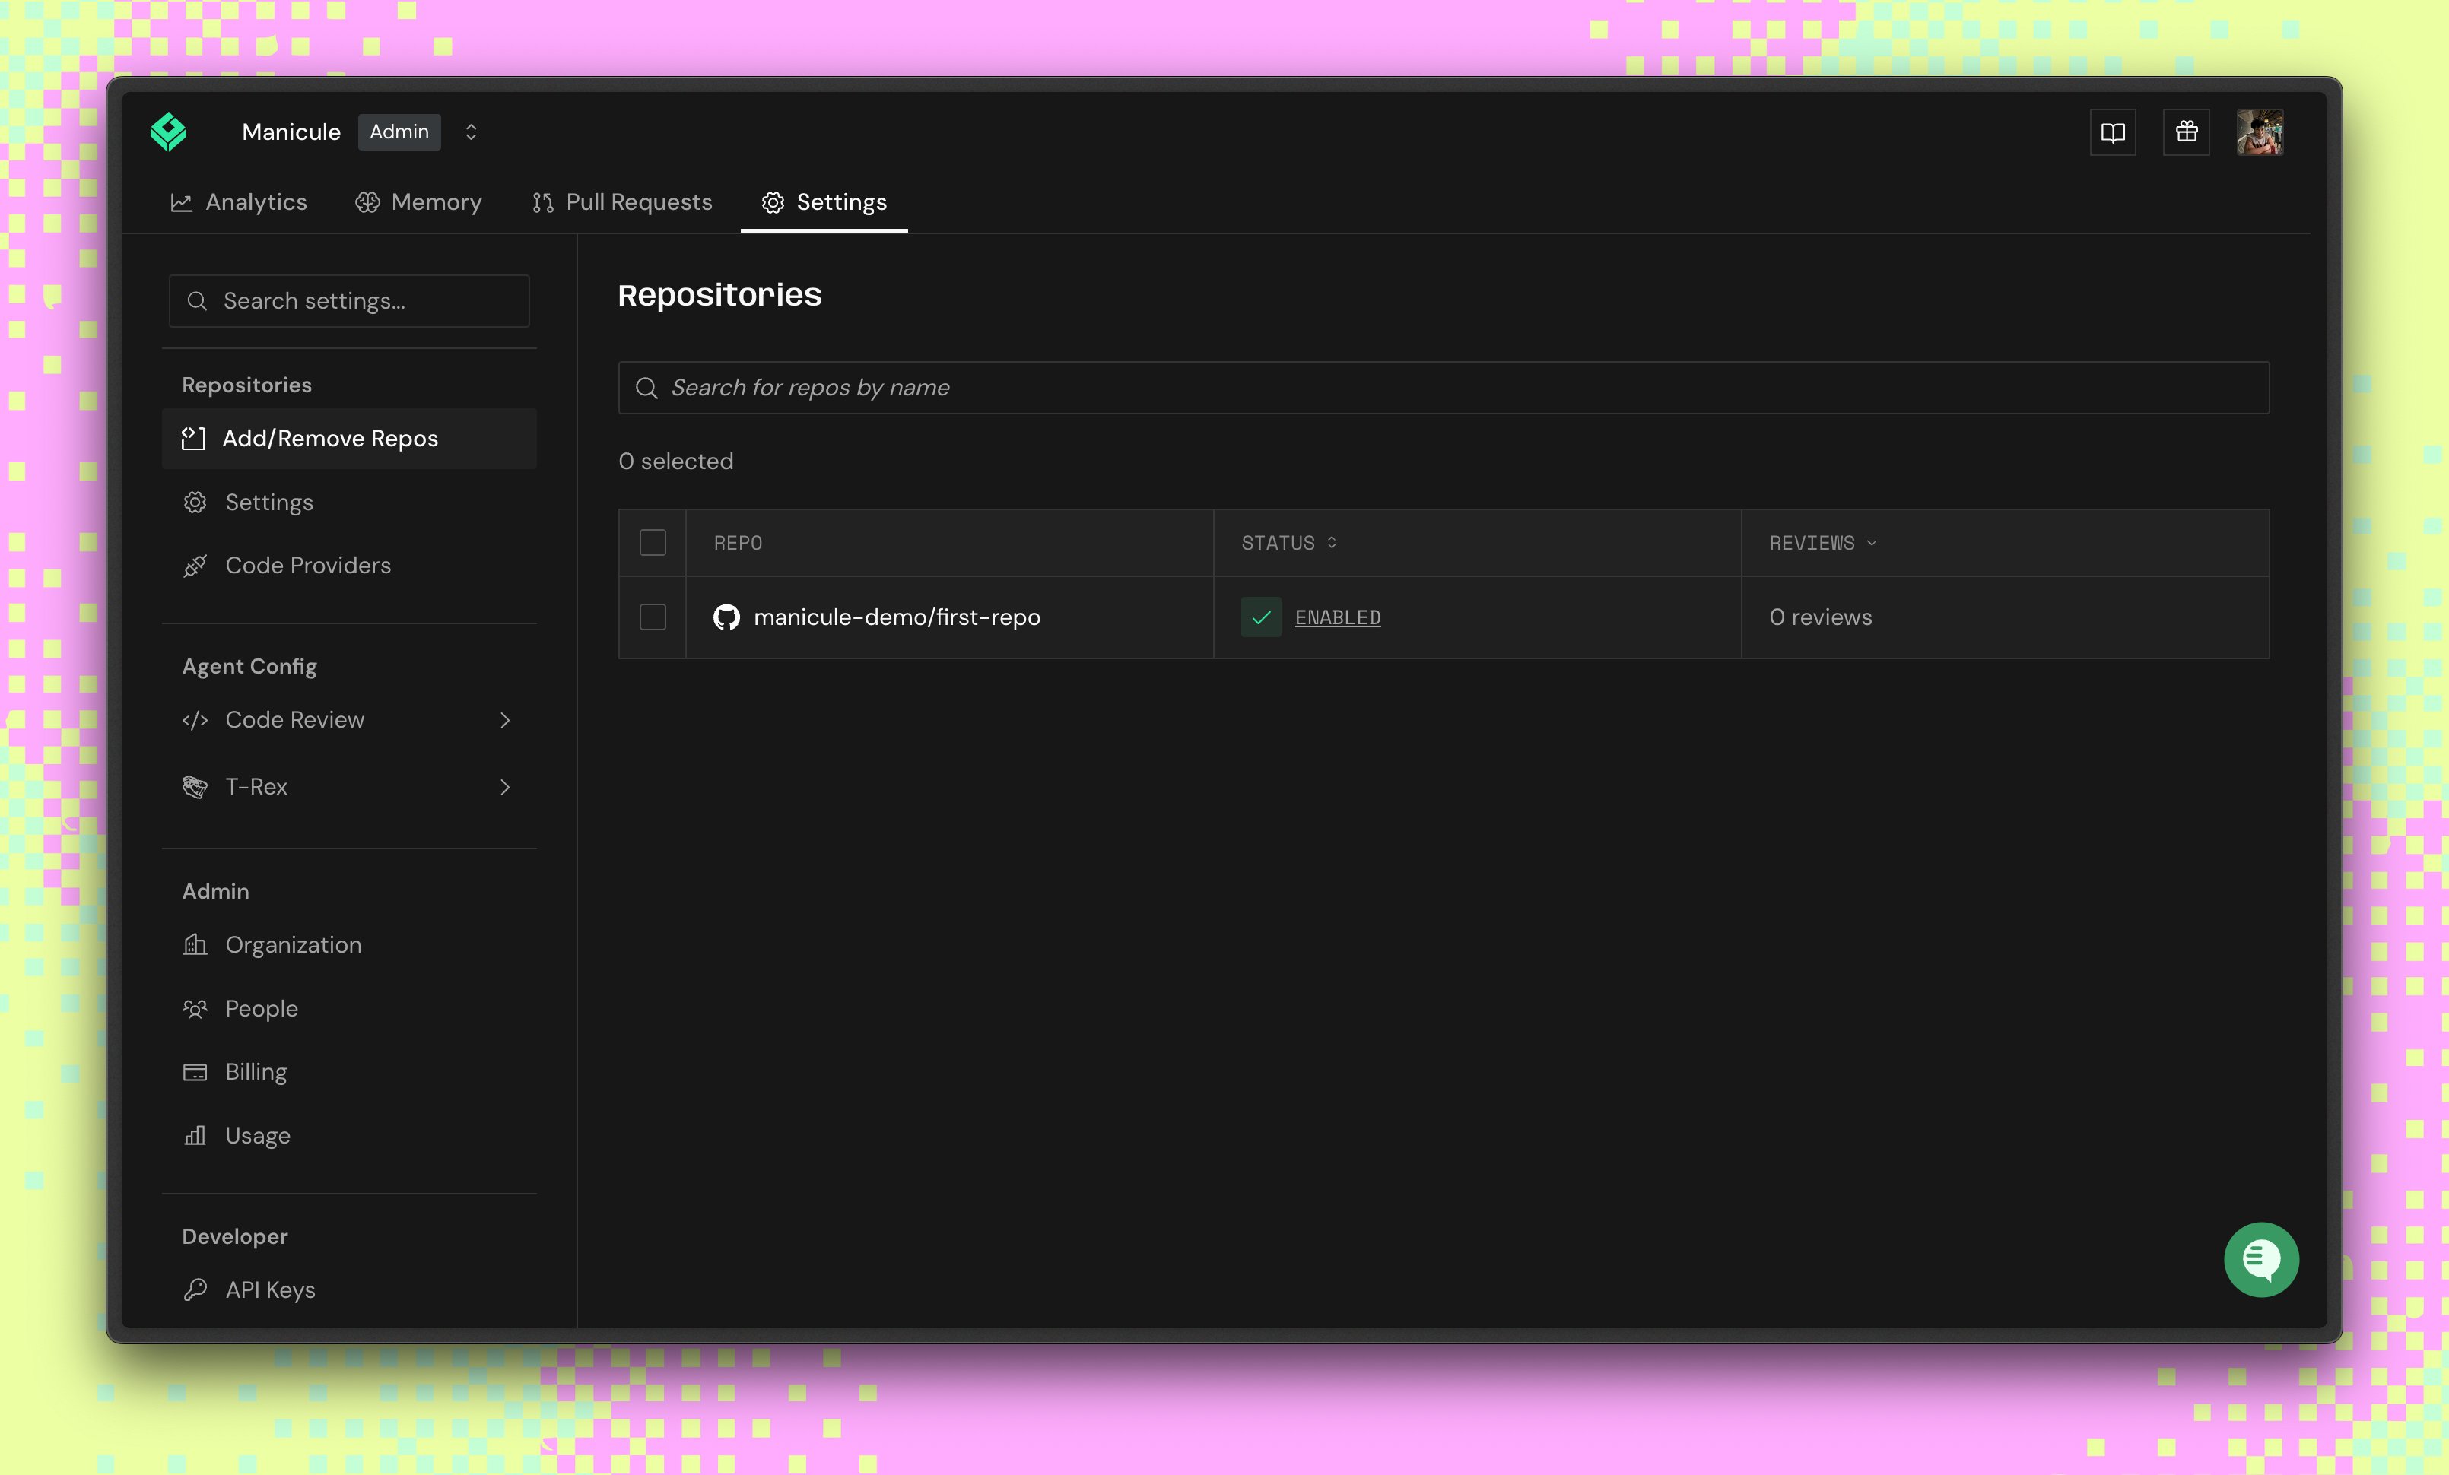Click the Add/Remove Repos icon
Viewport: 2449px width, 1475px height.
[x=194, y=439]
